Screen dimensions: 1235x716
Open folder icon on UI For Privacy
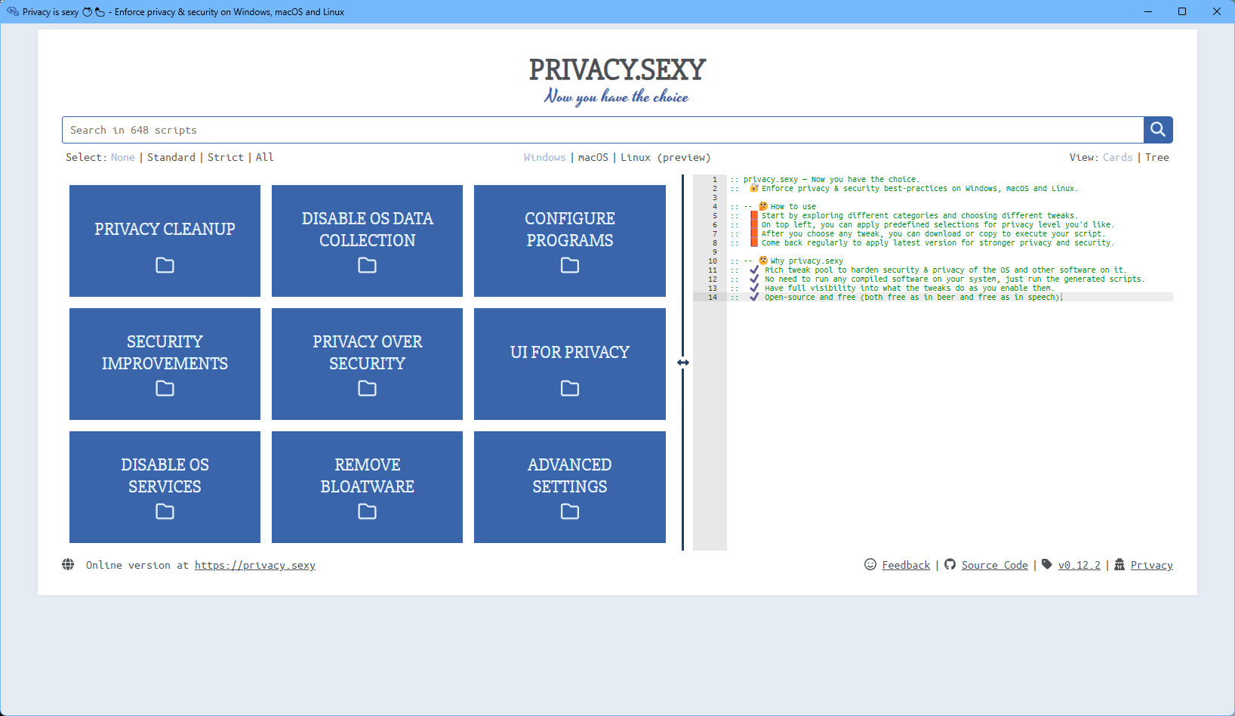(x=570, y=388)
